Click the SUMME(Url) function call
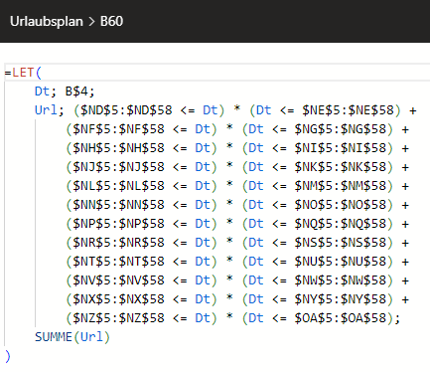This screenshot has height=372, width=430. 72,337
